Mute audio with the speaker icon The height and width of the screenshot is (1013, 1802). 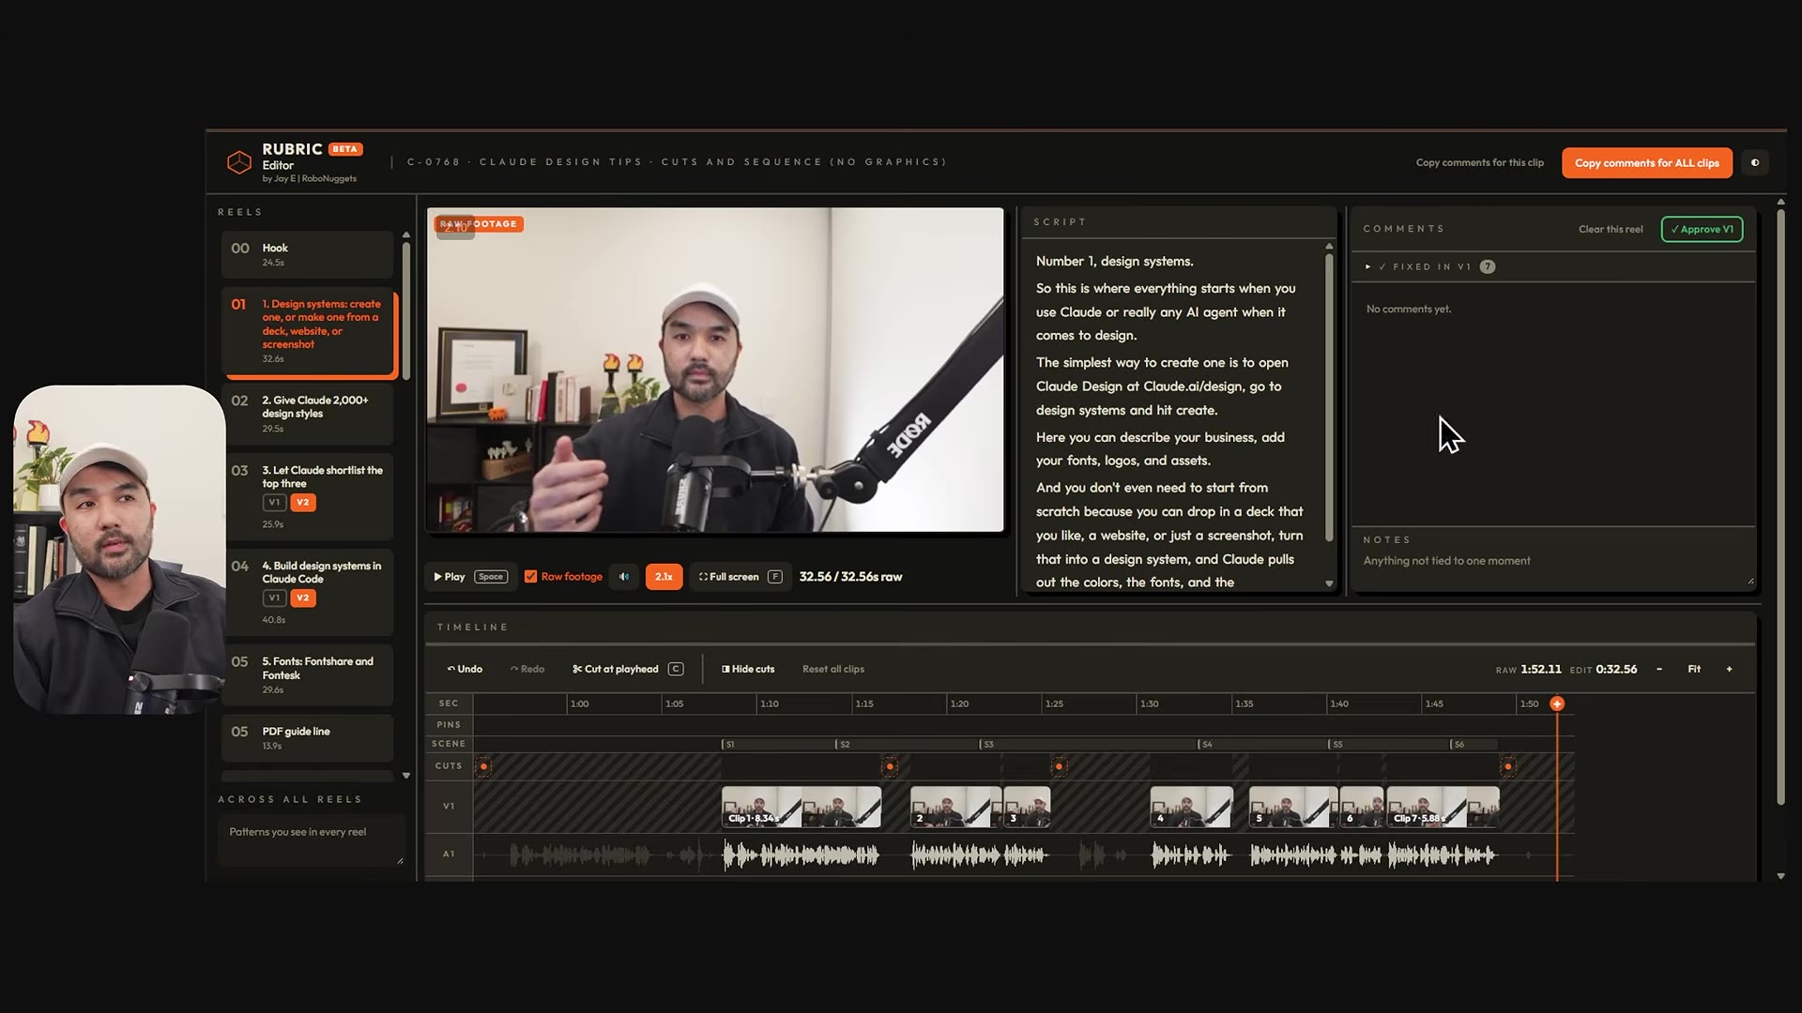click(x=624, y=577)
